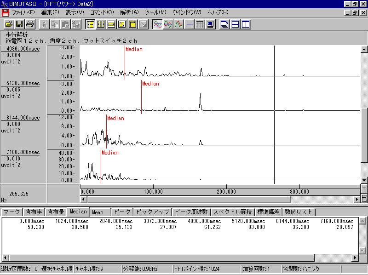The image size is (368, 275).
Task: Print using the printer toolbar icon
Action: (x=30, y=24)
